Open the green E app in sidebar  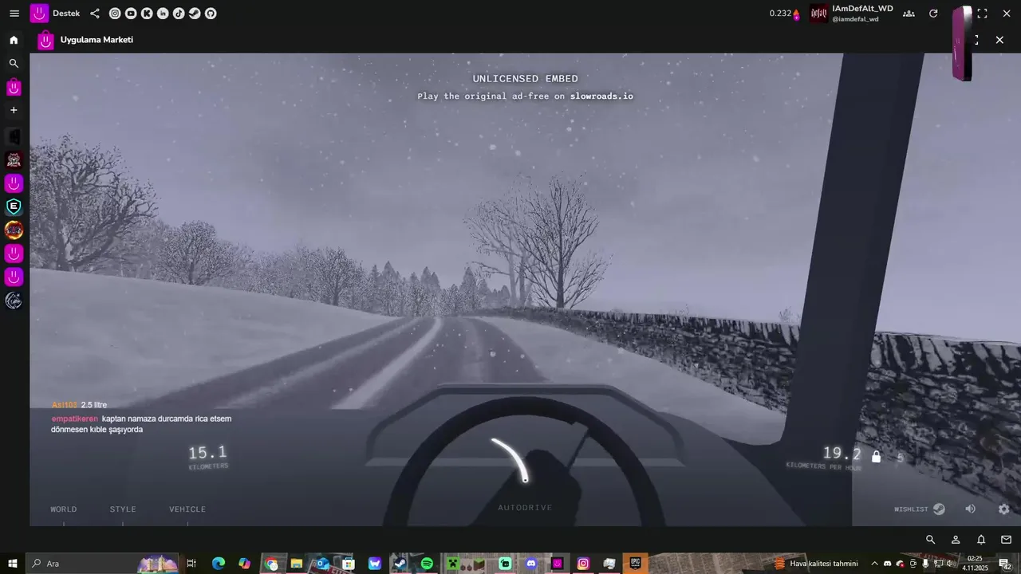pos(14,207)
